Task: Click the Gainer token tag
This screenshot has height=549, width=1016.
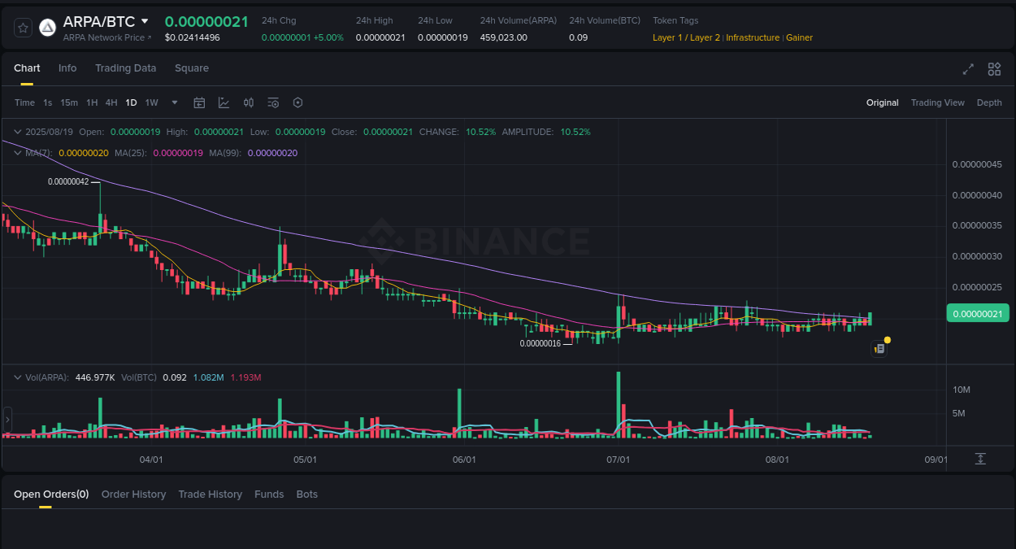Action: click(x=799, y=37)
